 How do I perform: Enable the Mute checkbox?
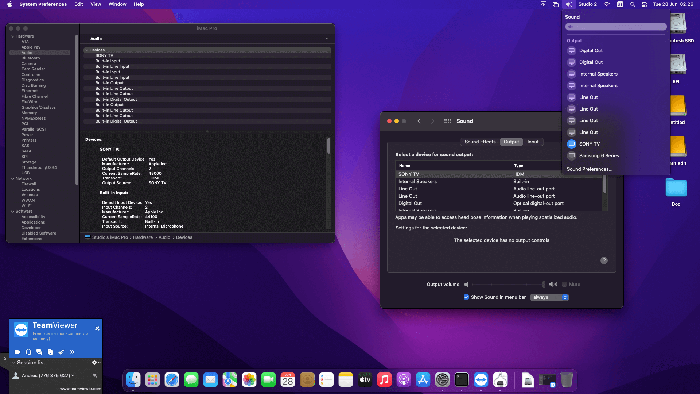[564, 284]
